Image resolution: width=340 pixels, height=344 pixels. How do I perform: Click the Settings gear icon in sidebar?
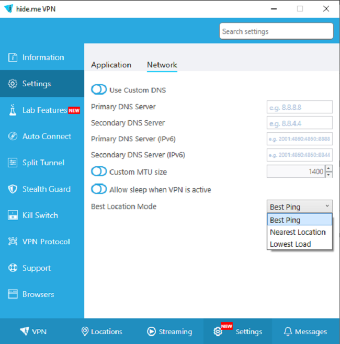[13, 84]
